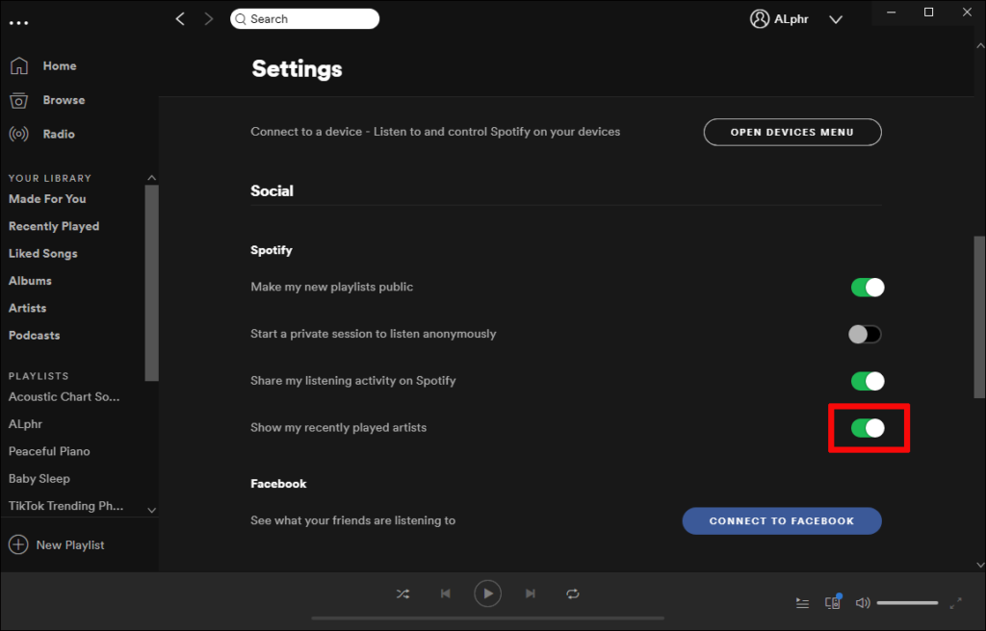986x631 pixels.
Task: Select Radio in the sidebar
Action: [60, 134]
